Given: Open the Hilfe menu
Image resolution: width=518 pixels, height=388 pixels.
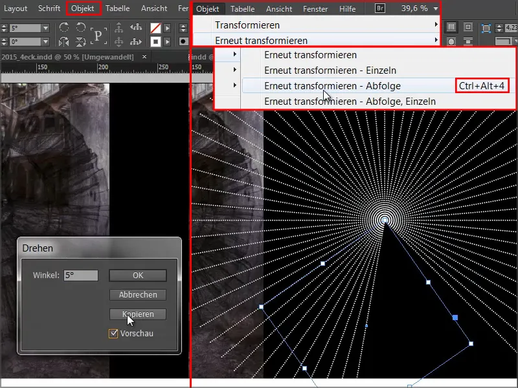Looking at the screenshot, I should [x=347, y=9].
